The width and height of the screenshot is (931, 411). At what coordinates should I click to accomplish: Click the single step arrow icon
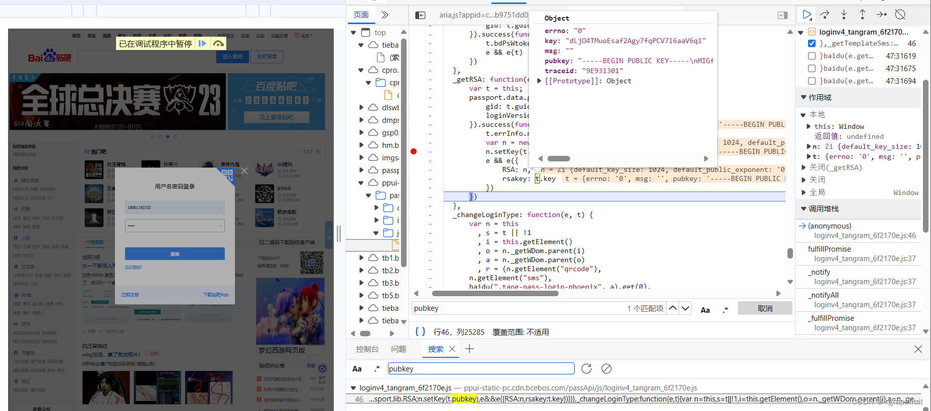[881, 15]
